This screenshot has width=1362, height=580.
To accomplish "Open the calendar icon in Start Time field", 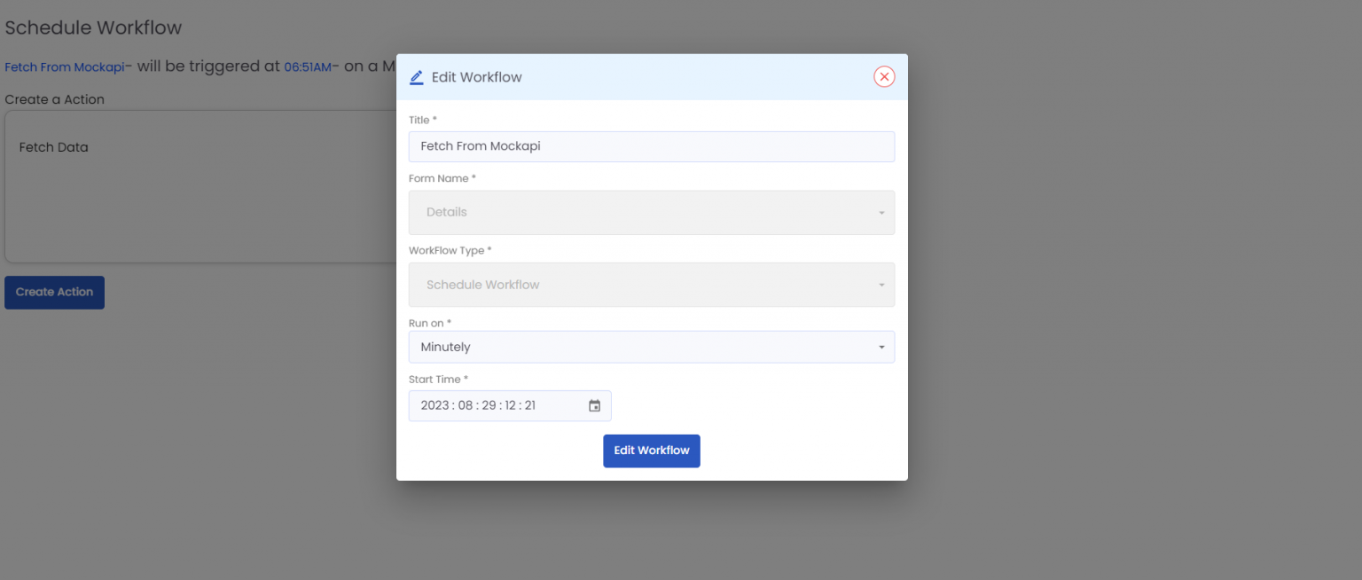I will [x=594, y=405].
